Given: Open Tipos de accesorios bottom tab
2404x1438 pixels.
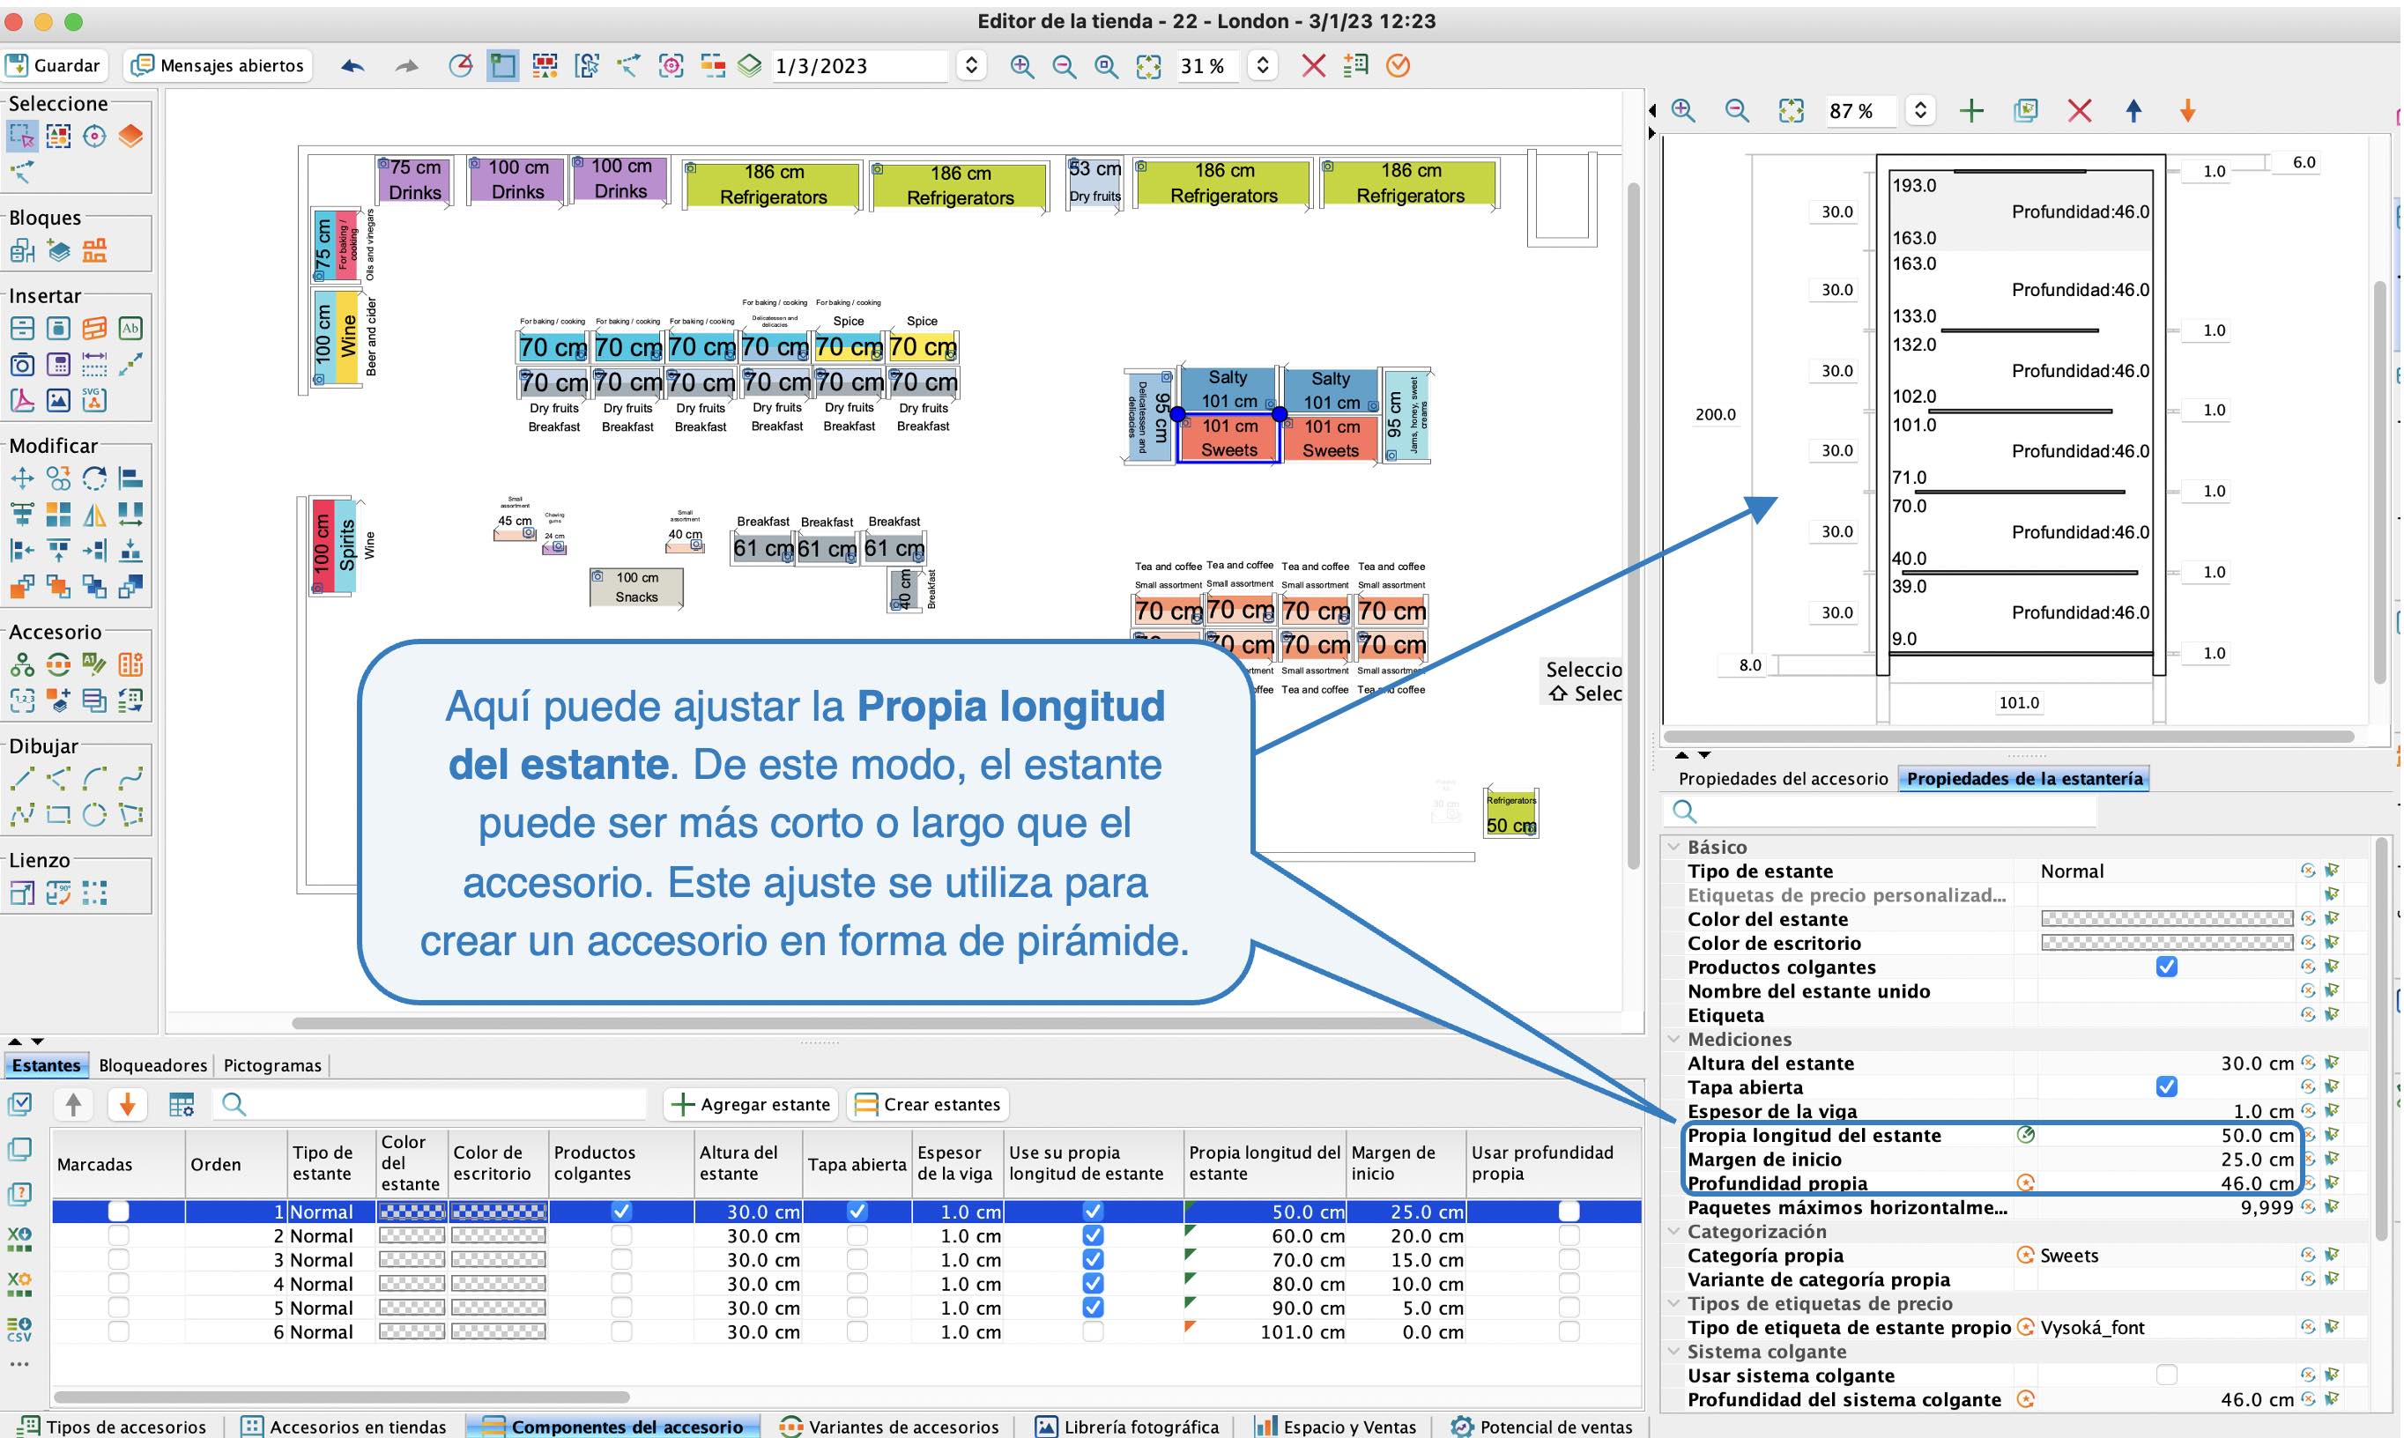Looking at the screenshot, I should click(x=114, y=1427).
